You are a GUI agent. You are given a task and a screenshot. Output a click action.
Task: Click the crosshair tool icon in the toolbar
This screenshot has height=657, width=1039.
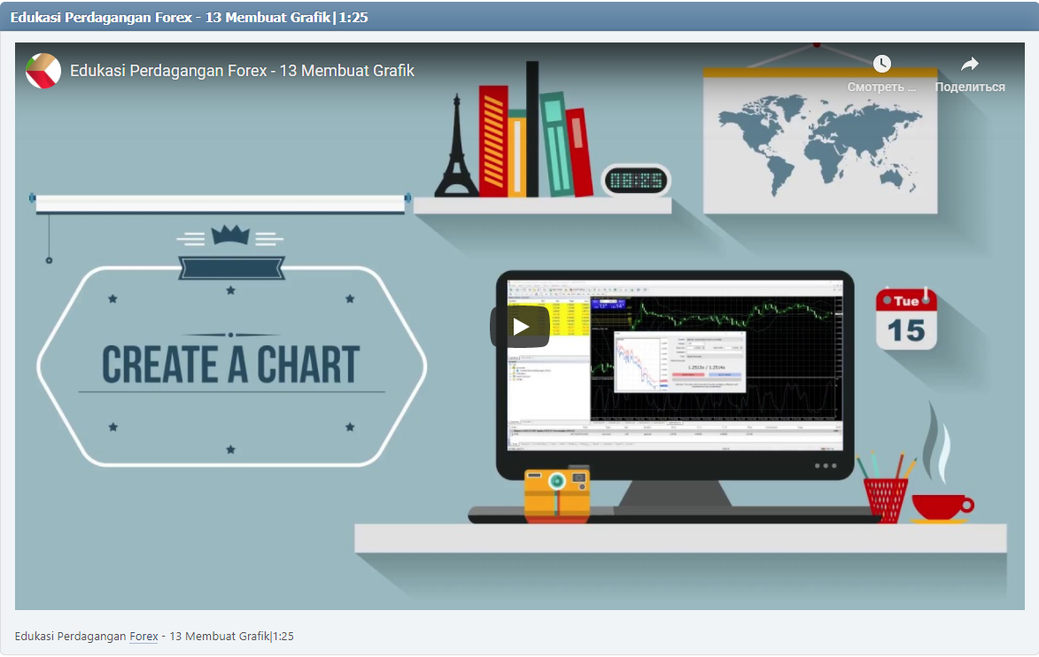coord(515,293)
